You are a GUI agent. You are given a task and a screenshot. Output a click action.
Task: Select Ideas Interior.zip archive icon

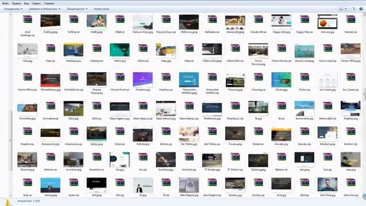point(189,106)
